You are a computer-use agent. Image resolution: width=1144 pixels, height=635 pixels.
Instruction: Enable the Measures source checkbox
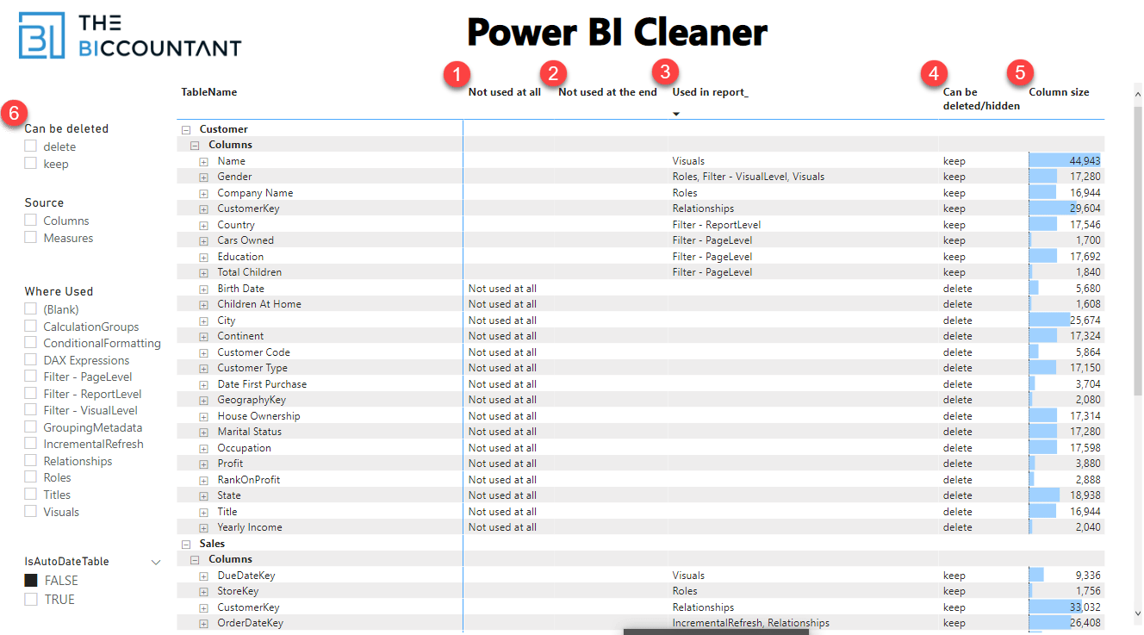(x=31, y=238)
